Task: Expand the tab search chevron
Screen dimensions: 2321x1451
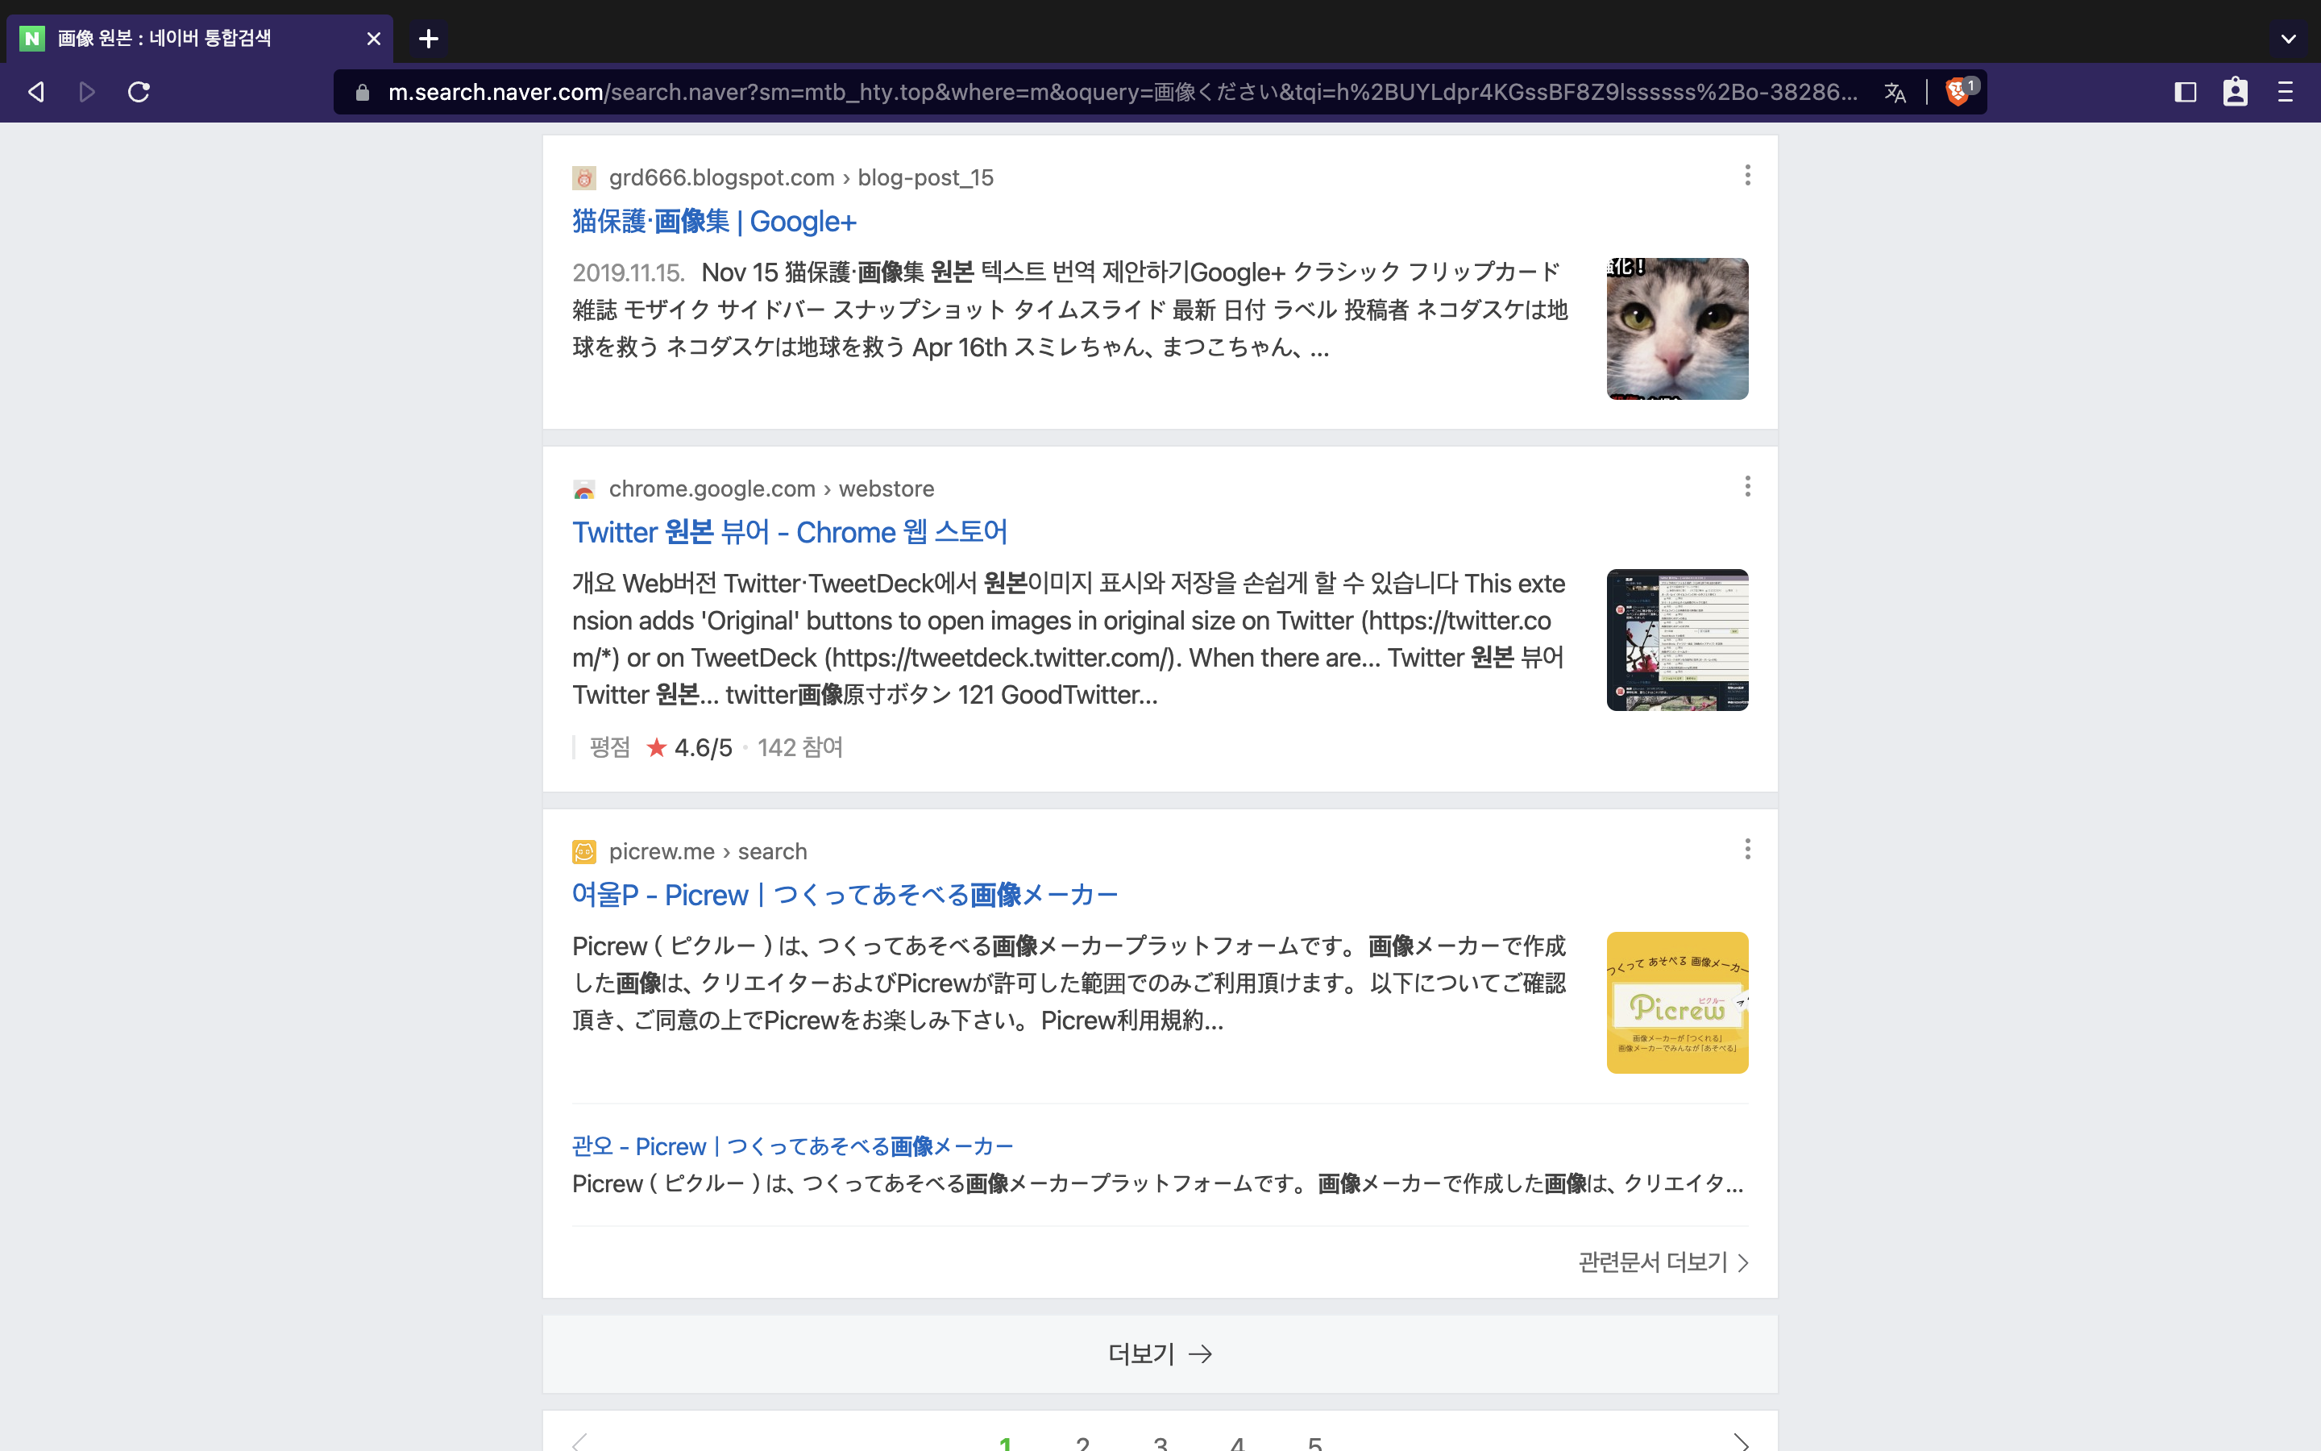Action: point(2289,39)
